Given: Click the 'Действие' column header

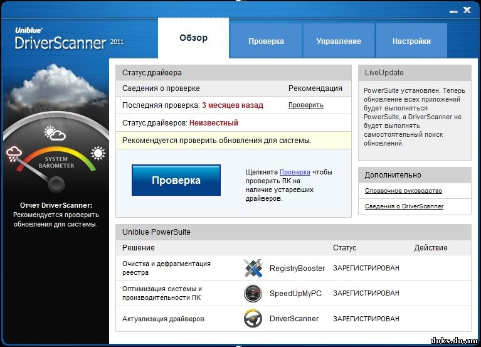Looking at the screenshot, I should pos(431,248).
